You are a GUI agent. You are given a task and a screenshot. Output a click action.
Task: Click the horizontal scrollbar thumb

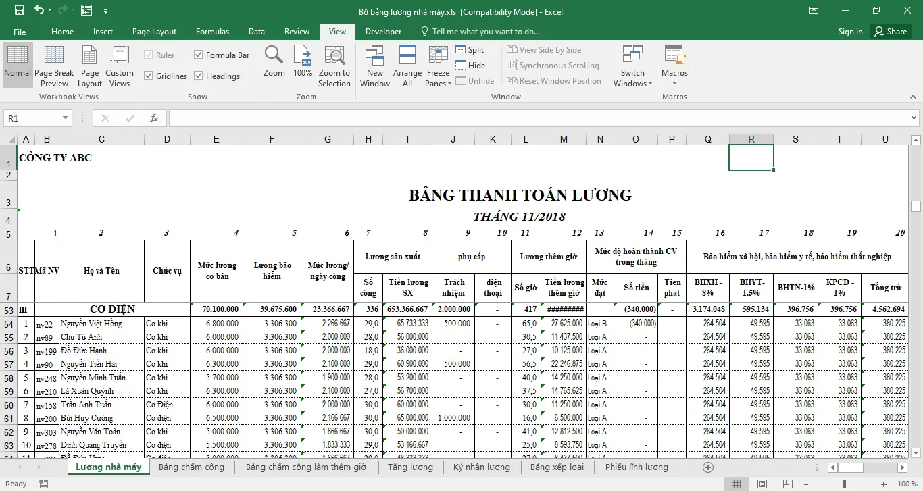coord(851,467)
